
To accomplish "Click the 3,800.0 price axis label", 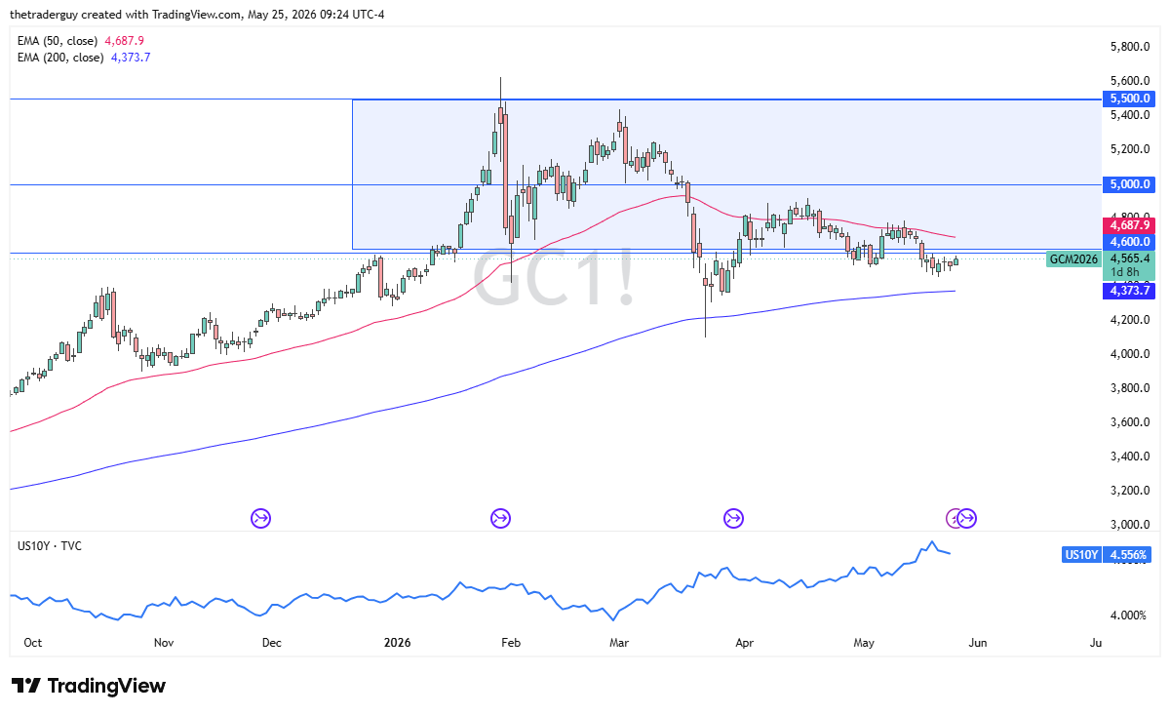I will pos(1131,388).
